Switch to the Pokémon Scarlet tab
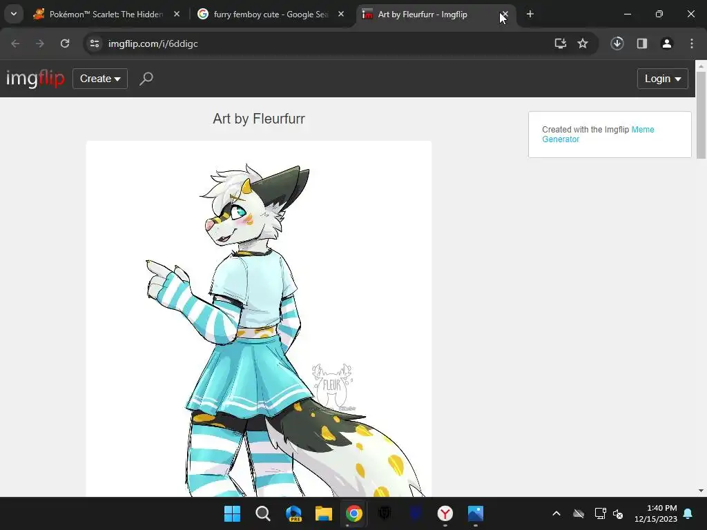Viewport: 707px width, 530px height. pyautogui.click(x=107, y=14)
